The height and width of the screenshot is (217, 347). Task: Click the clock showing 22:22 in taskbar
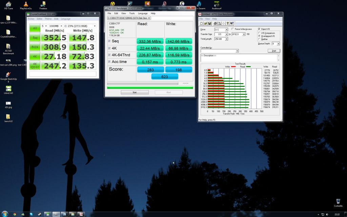[x=337, y=214]
